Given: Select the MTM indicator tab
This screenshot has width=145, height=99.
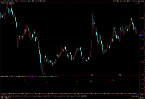Looking at the screenshot, I should [67, 96].
